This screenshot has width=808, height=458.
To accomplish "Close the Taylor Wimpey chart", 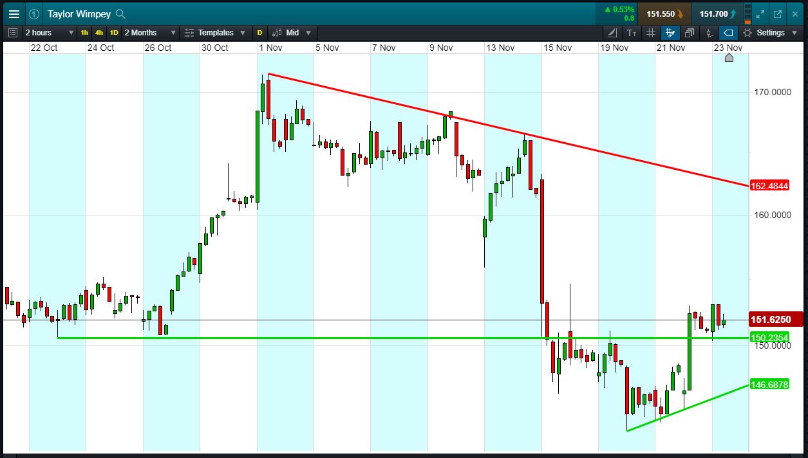I will pyautogui.click(x=795, y=14).
